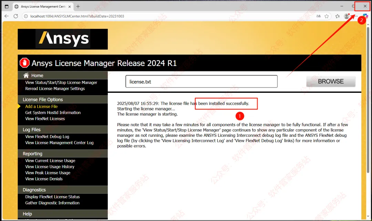
Task: Click the Help section header
Action: tap(63, 214)
